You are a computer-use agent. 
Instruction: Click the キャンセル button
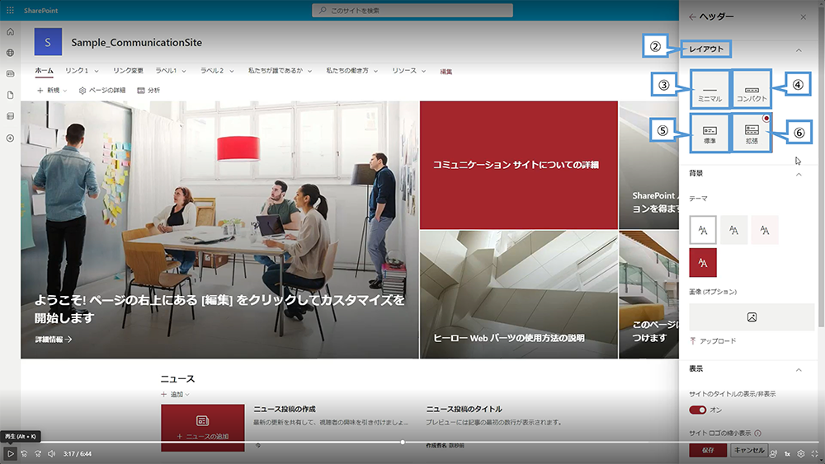(x=749, y=450)
